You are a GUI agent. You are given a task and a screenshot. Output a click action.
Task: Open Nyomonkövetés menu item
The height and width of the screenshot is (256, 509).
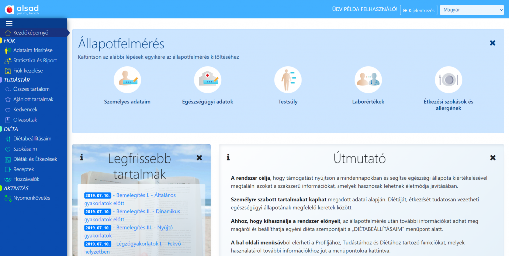point(32,198)
